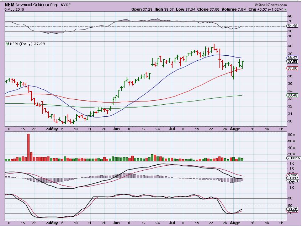Click the Jul label under price chart
Viewport: 302px width, 226px height.
172,129
